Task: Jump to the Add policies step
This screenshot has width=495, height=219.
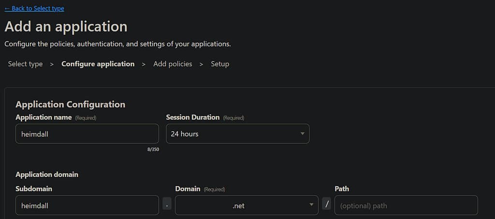Action: click(173, 64)
